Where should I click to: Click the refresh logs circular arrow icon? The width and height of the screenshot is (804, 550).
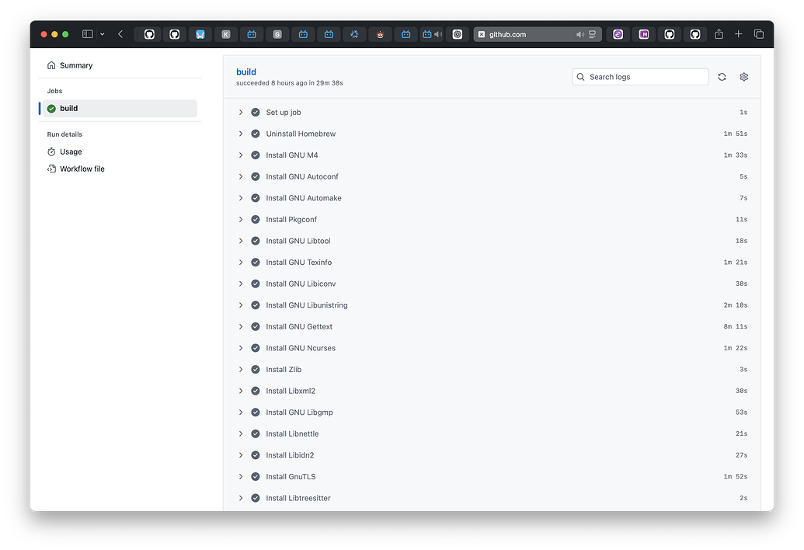(722, 77)
